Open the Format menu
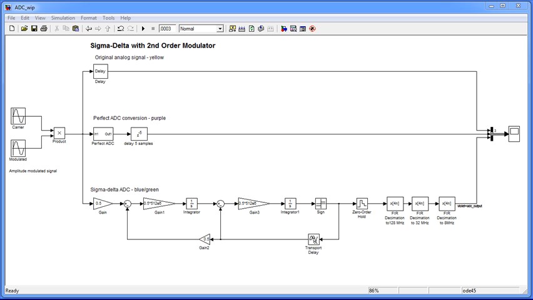 click(x=88, y=18)
